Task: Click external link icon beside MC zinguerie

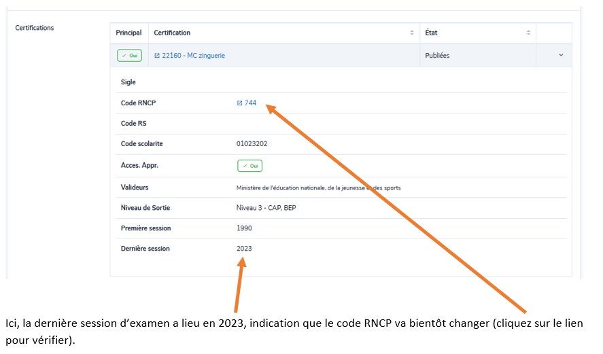Action: 157,56
